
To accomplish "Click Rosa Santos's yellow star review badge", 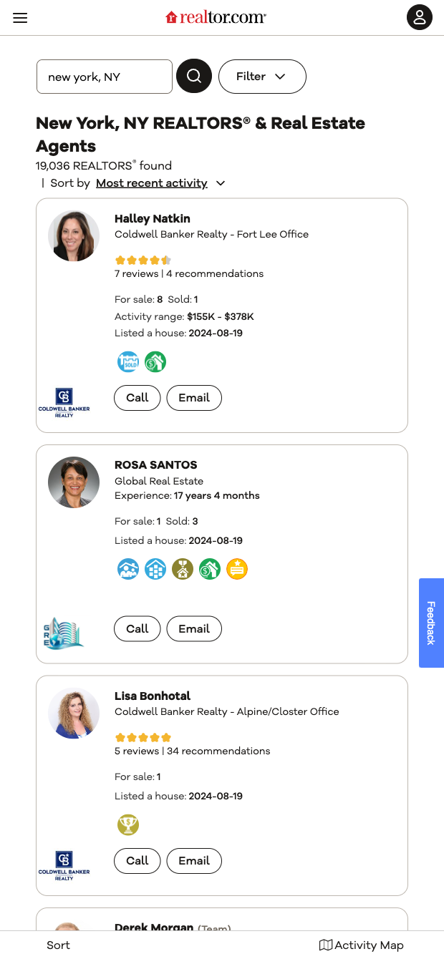I will (x=237, y=569).
